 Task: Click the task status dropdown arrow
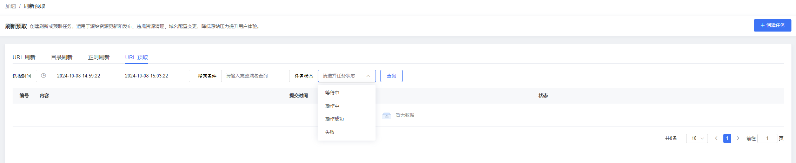(x=368, y=76)
